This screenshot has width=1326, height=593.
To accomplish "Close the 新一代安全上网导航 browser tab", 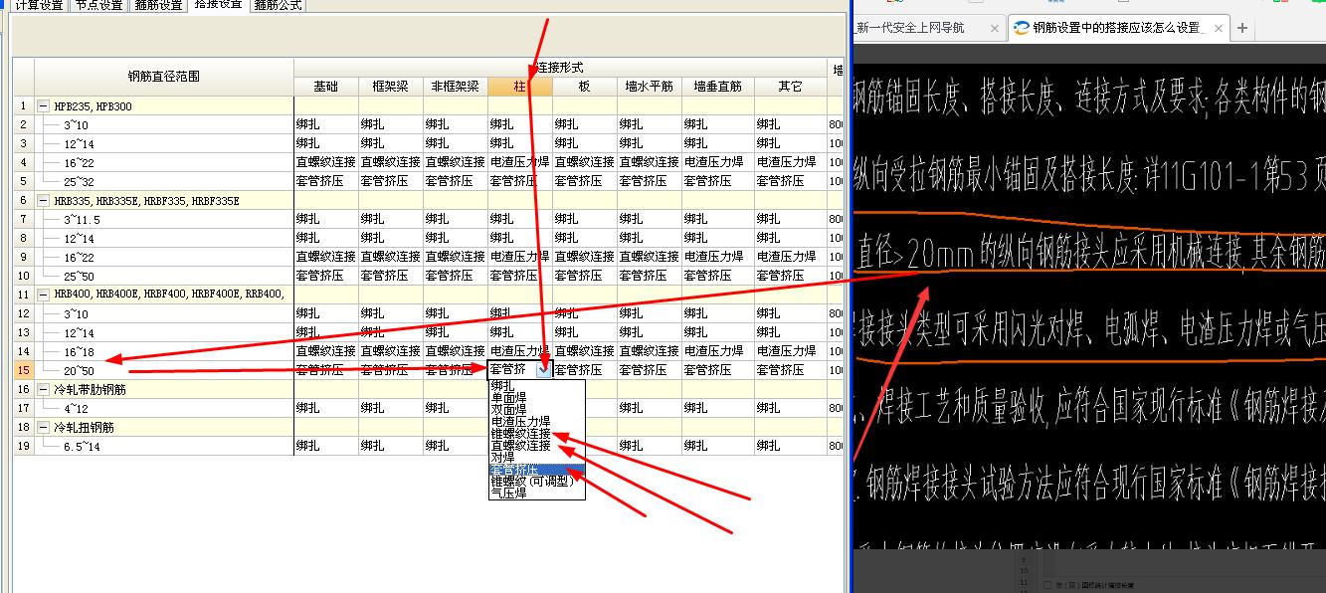I will (x=994, y=29).
